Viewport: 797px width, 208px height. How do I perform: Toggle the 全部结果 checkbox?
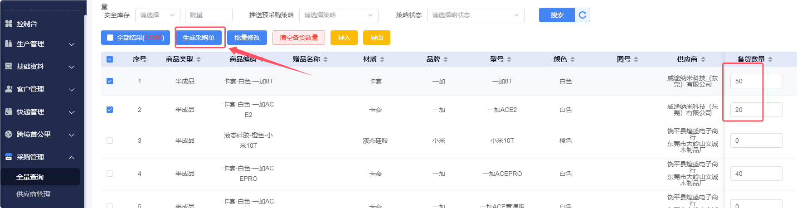(x=110, y=38)
